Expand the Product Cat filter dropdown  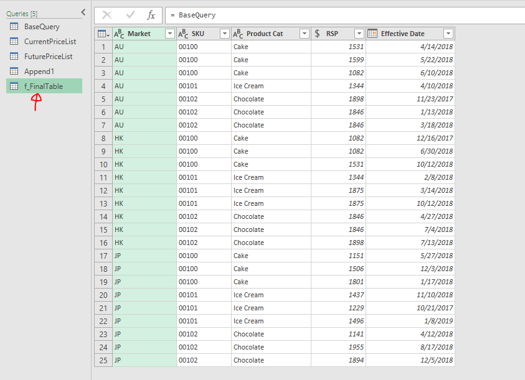304,34
